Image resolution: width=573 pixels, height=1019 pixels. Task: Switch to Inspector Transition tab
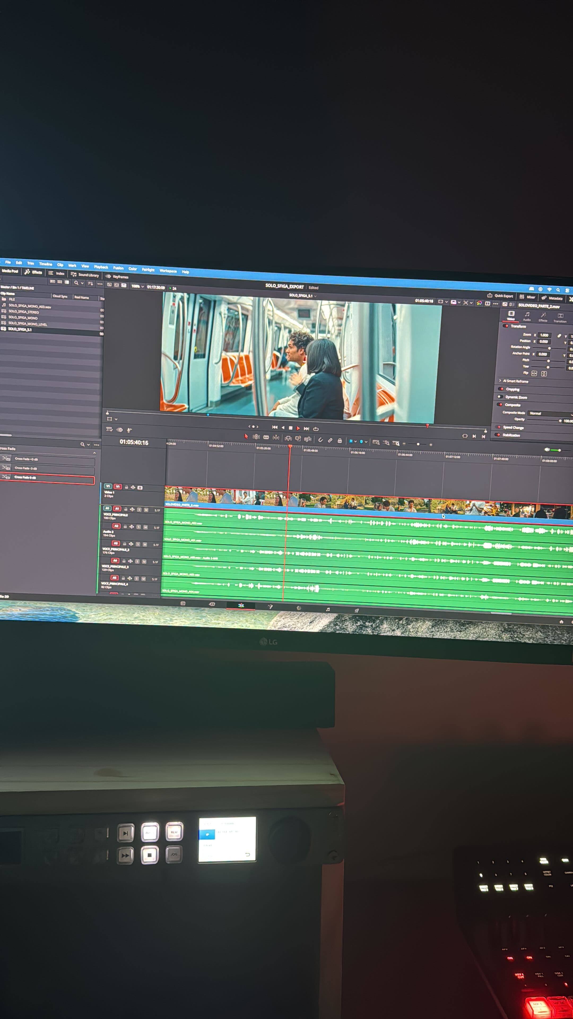coord(560,318)
